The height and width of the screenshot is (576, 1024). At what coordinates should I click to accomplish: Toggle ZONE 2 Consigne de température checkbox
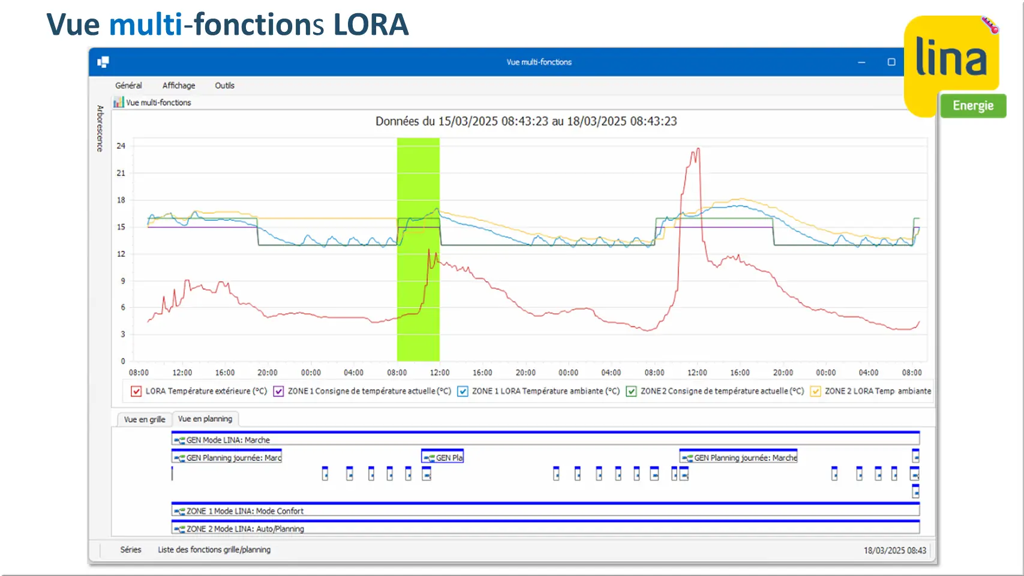click(x=631, y=391)
